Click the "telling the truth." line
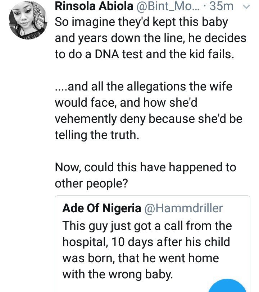This screenshot has height=292, width=259. click(x=96, y=134)
